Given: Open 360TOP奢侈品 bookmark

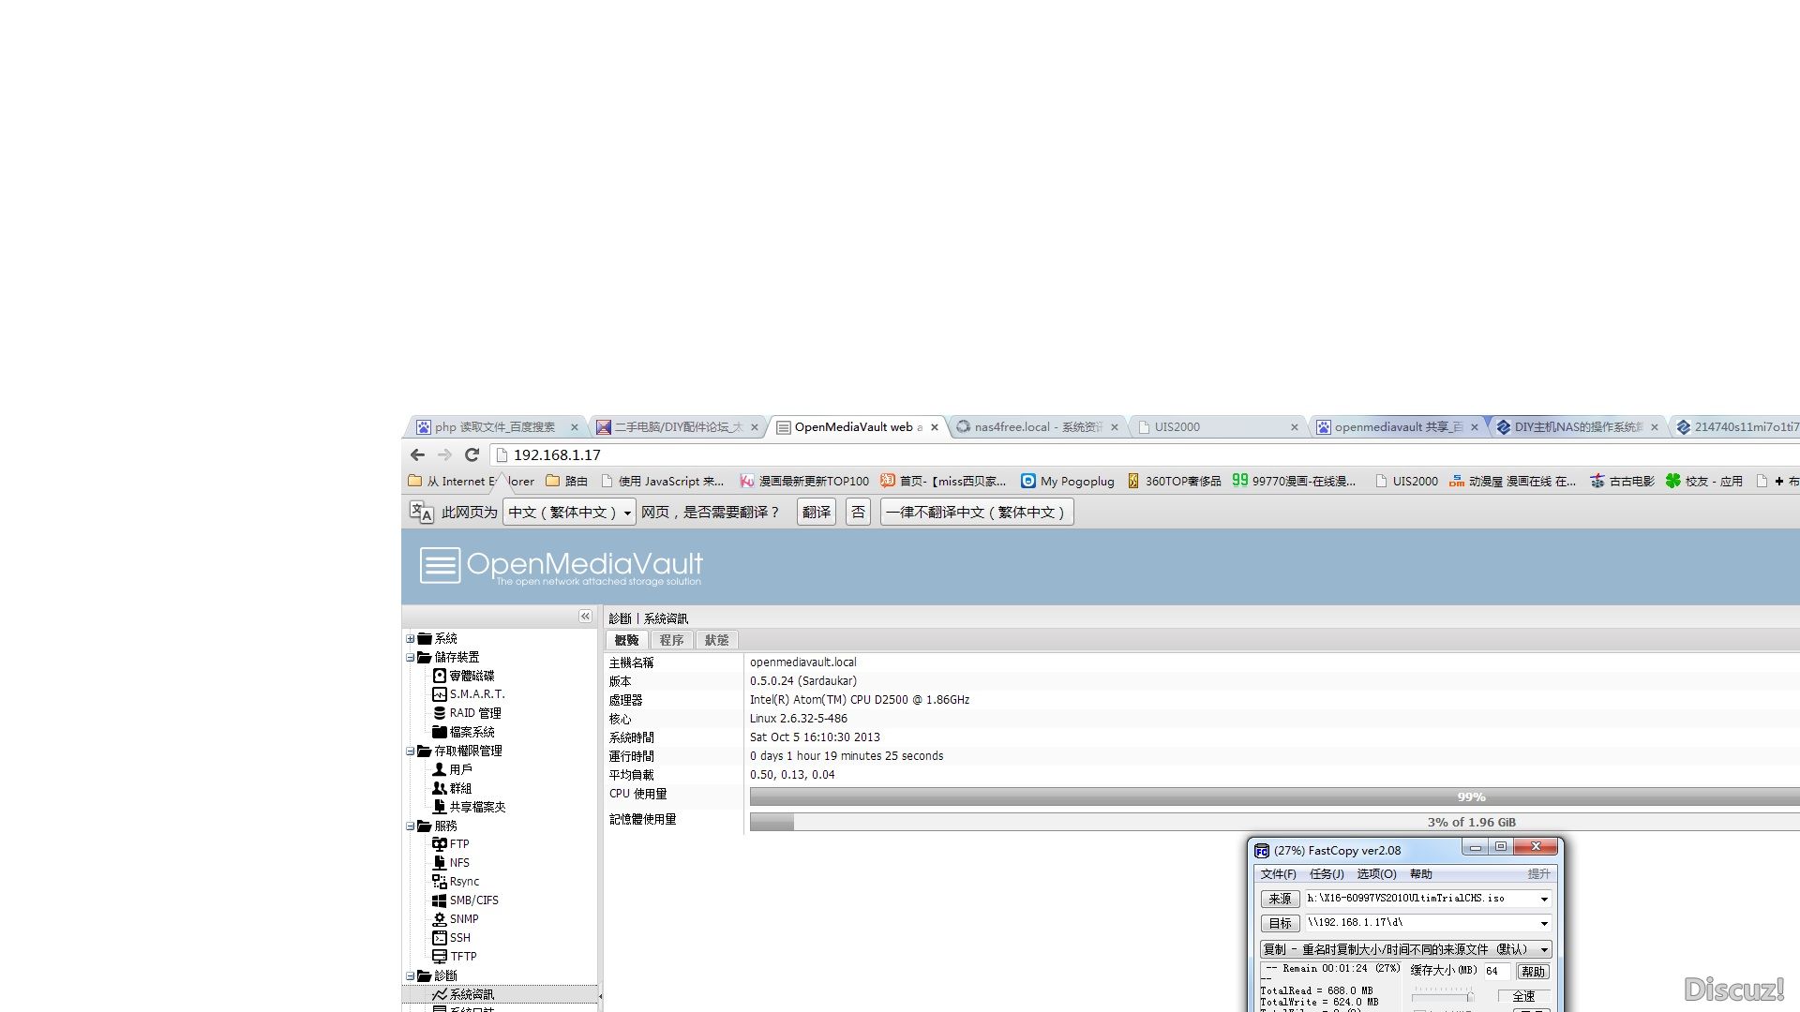Looking at the screenshot, I should click(x=1174, y=481).
